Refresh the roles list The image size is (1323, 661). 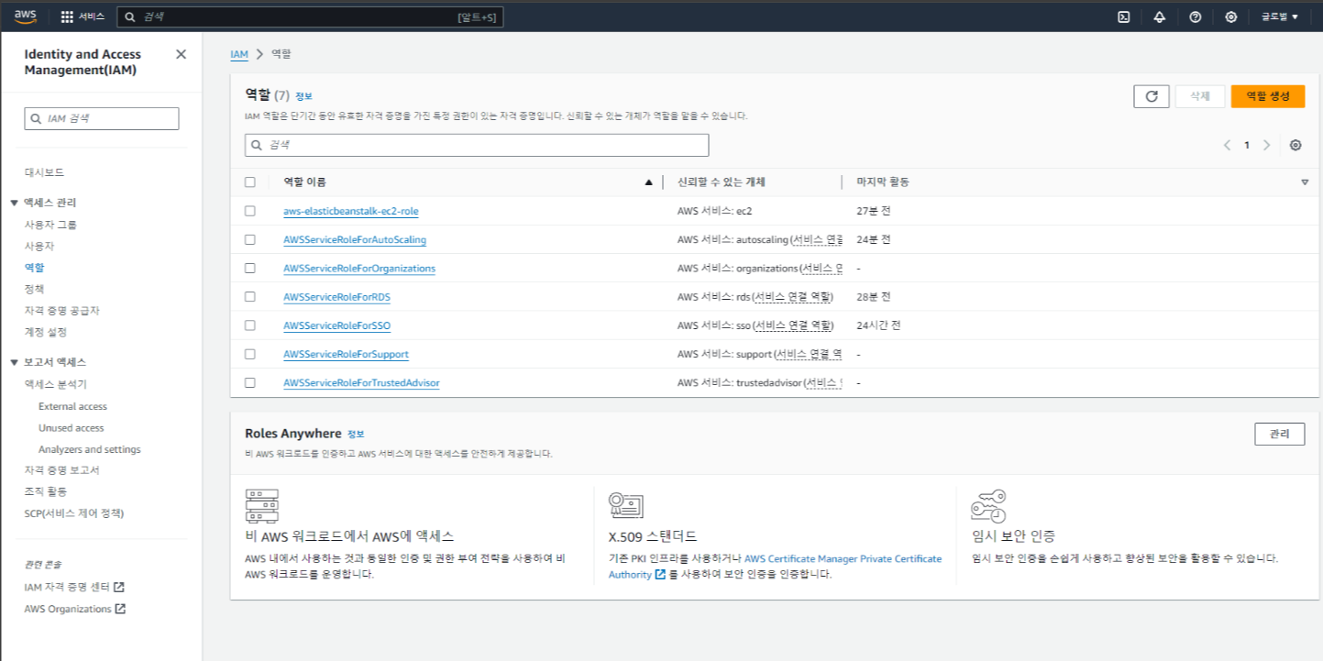[x=1152, y=96]
